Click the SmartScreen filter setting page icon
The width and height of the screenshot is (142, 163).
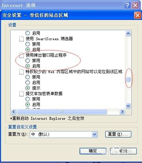pos(21,39)
